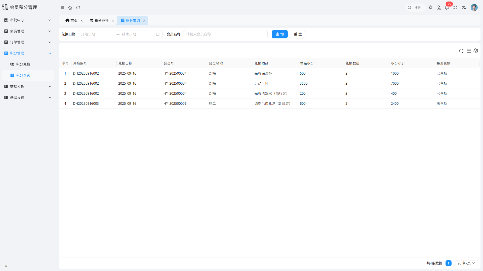Collapse the left panel via double-arrow toggle
483x271 pixels.
pyautogui.click(x=6, y=266)
